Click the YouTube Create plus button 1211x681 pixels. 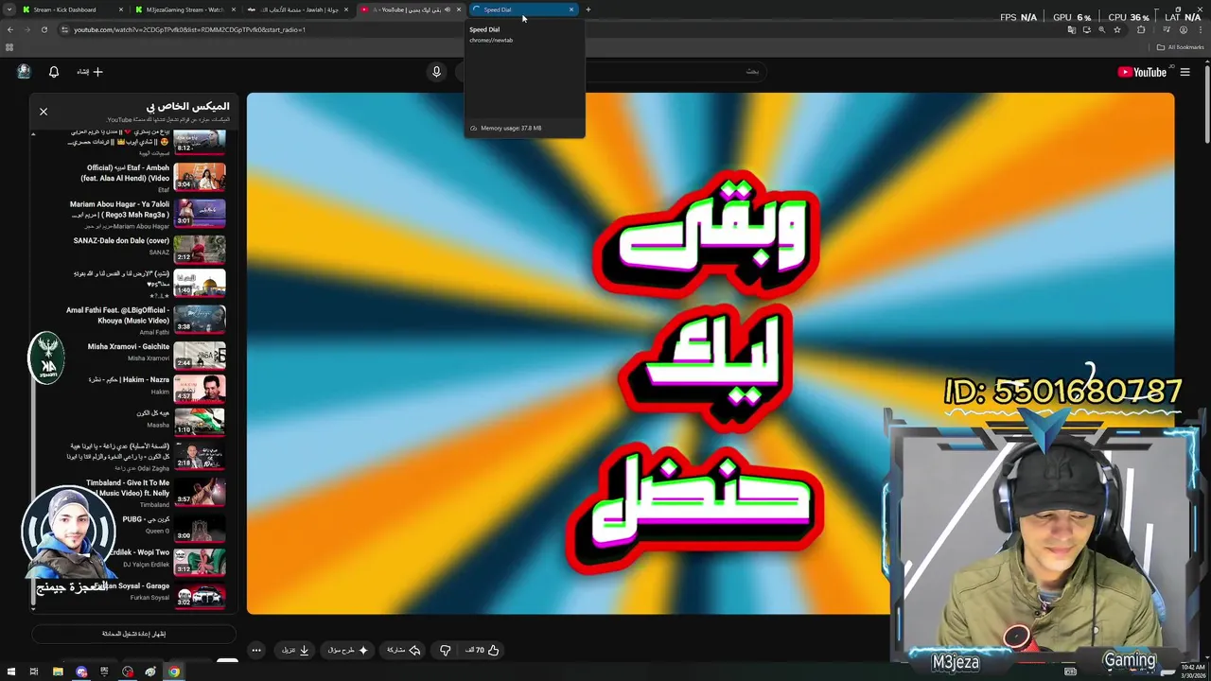(90, 72)
